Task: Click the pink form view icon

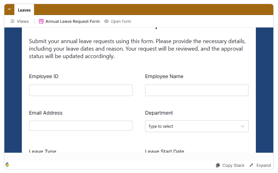Action: pyautogui.click(x=41, y=21)
